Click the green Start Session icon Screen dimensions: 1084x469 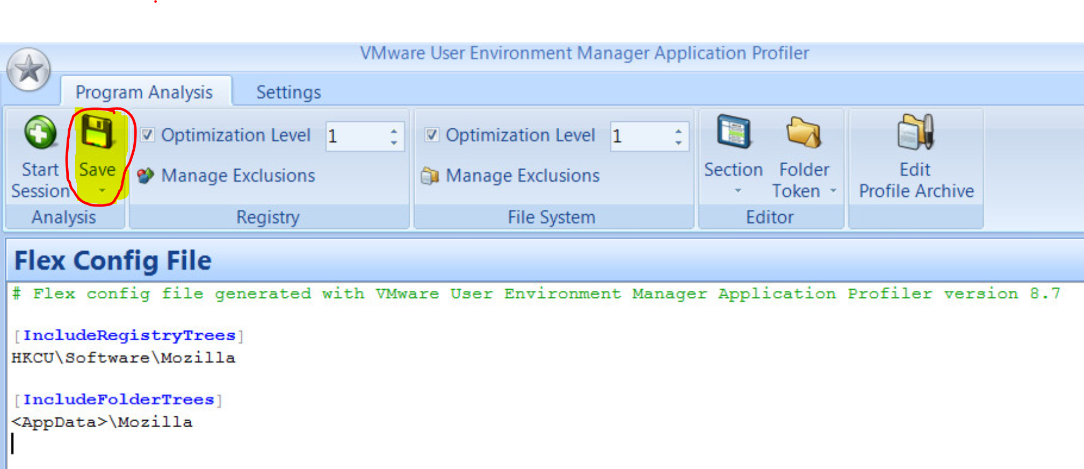[x=40, y=132]
